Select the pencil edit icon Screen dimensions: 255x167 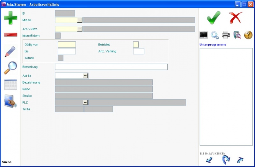tap(11, 52)
